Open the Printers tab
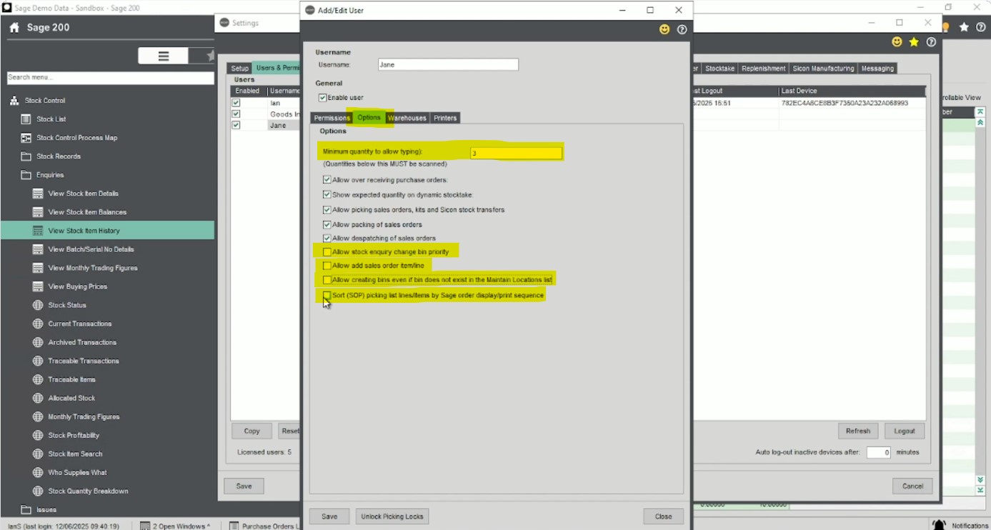This screenshot has width=991, height=530. pos(444,118)
